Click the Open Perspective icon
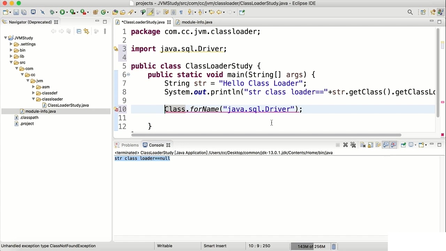The height and width of the screenshot is (251, 446). point(423,12)
